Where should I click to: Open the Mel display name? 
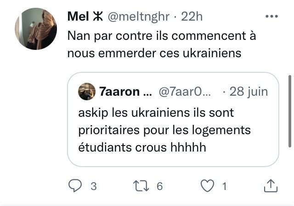click(78, 16)
